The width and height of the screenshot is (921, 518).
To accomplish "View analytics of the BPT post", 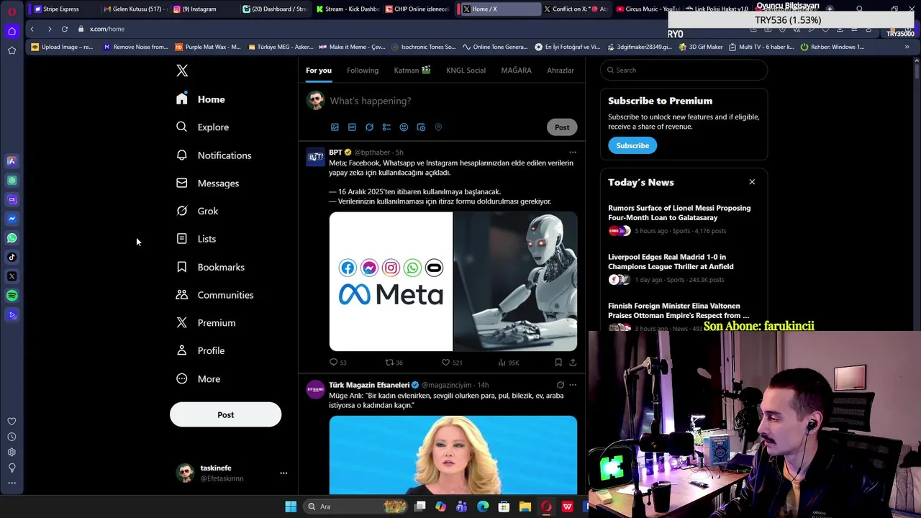I will coord(508,363).
